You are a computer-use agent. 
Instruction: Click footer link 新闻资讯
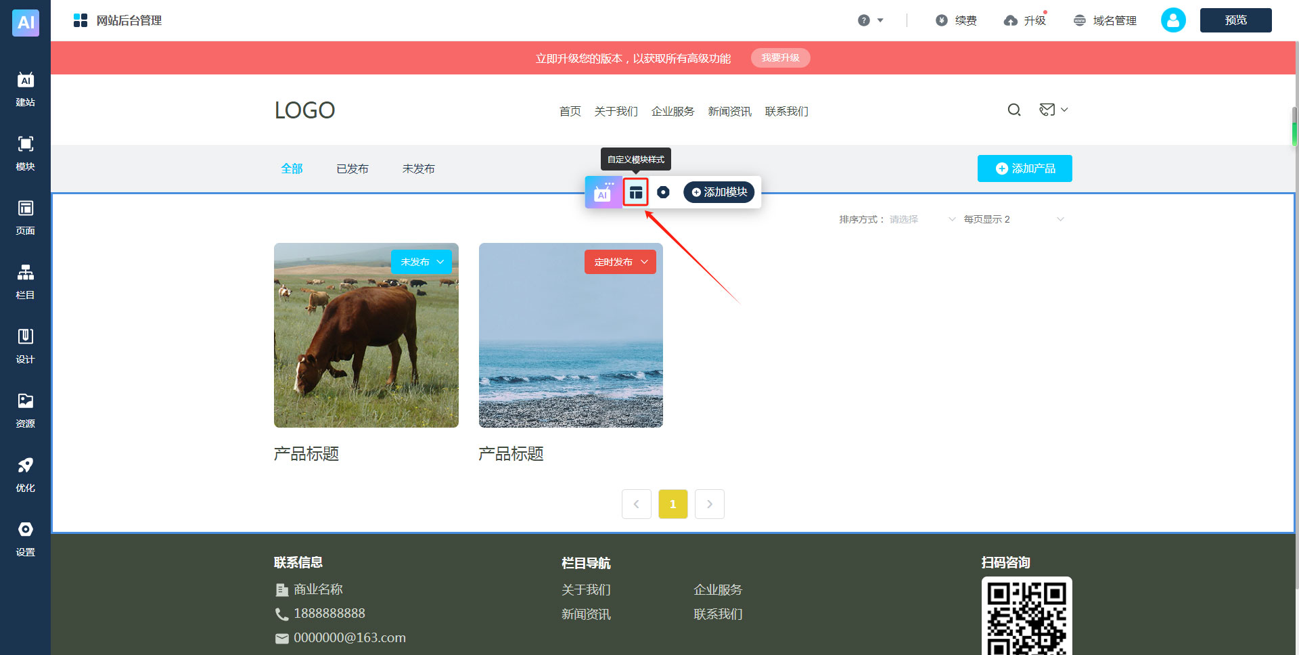pyautogui.click(x=586, y=614)
